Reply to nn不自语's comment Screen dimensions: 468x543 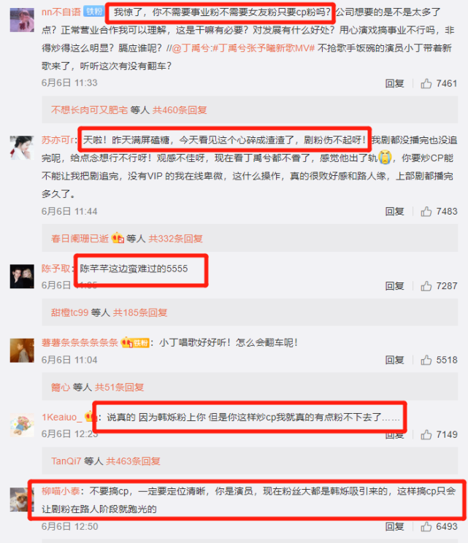coord(394,83)
